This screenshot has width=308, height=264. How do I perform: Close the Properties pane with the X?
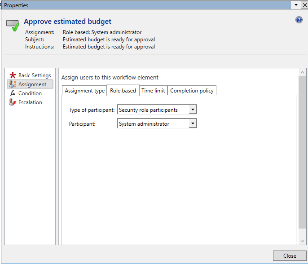pos(304,5)
